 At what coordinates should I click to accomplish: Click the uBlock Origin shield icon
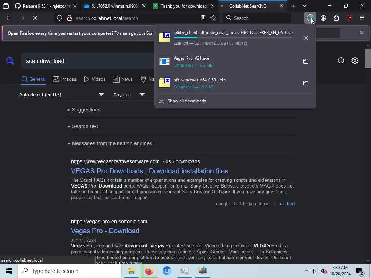349,18
